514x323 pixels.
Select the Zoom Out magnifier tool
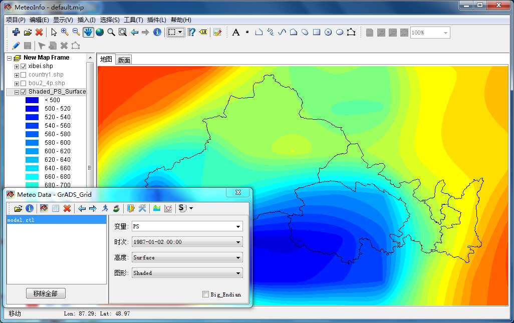[76, 32]
